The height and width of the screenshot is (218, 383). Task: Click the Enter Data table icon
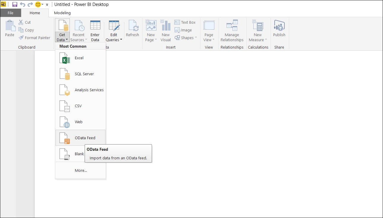click(95, 25)
